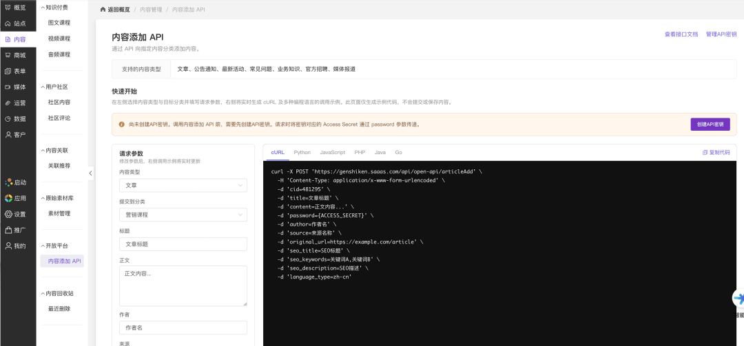The height and width of the screenshot is (346, 744).
Task: Collapse the 内容回收站 group
Action: [x=42, y=294]
